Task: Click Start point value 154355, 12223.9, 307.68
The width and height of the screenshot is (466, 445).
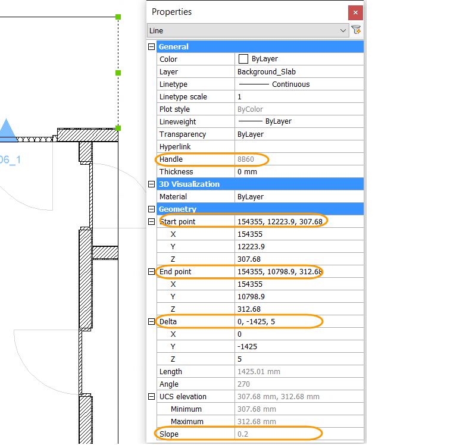Action: pos(280,222)
